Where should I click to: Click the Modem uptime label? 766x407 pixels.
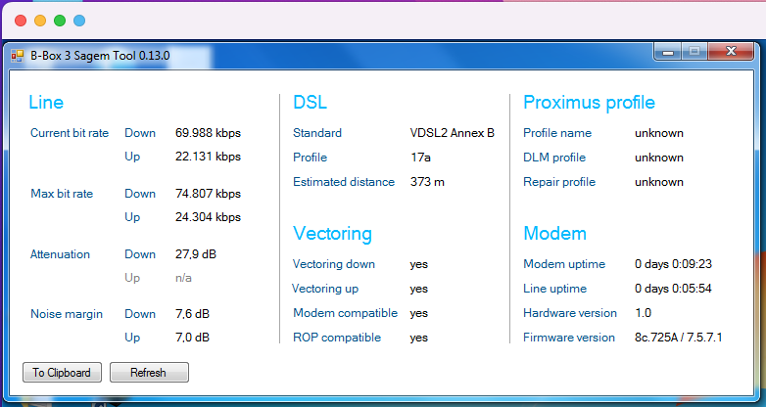coord(564,264)
